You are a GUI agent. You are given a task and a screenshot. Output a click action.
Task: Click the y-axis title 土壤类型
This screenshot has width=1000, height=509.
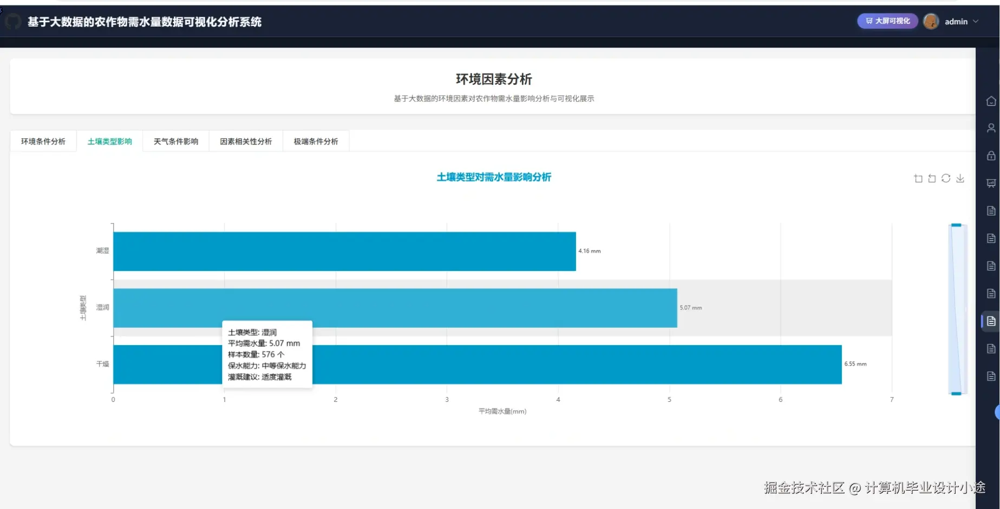[83, 308]
